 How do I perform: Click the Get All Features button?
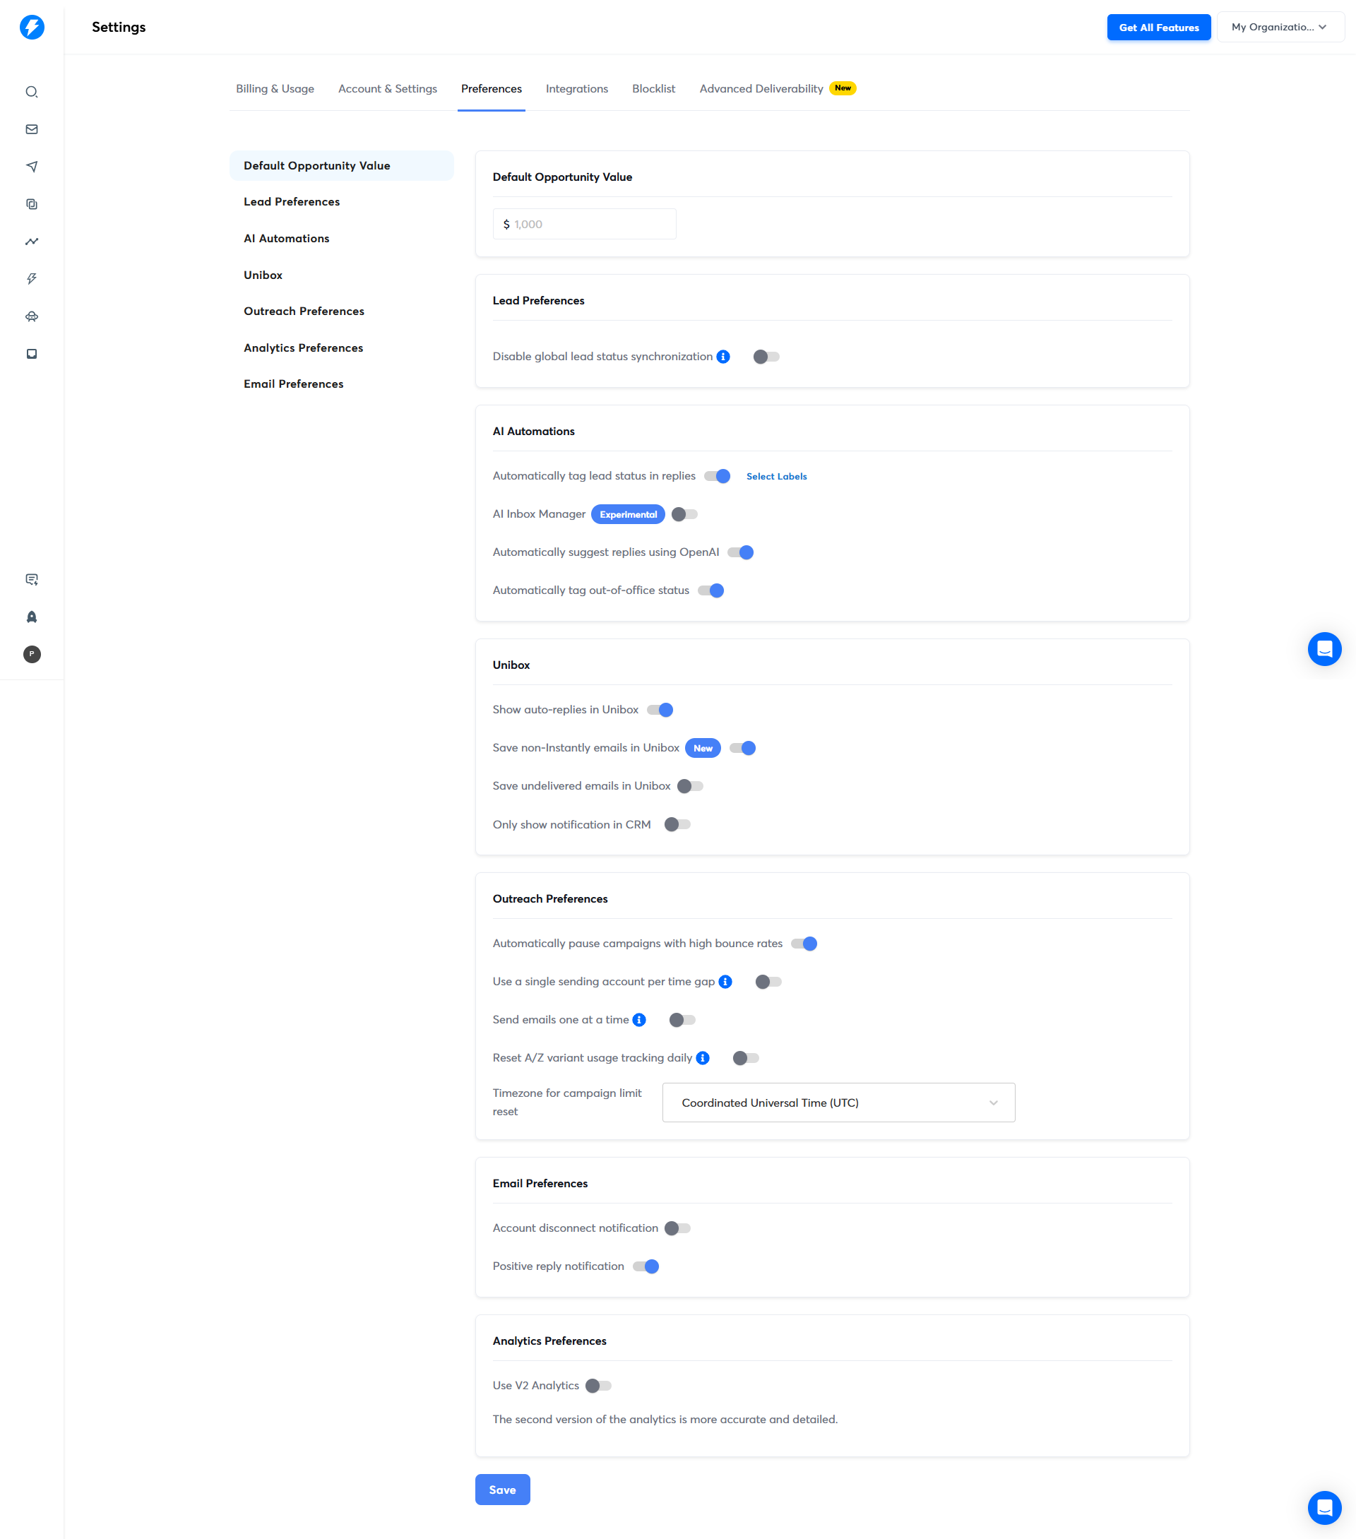pos(1158,27)
